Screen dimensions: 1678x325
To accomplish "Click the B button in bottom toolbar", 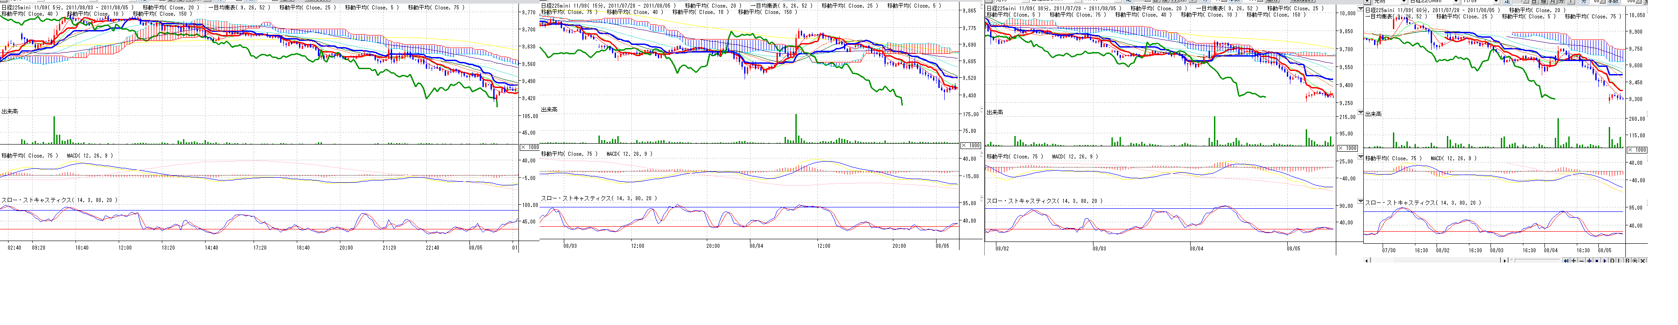I will coord(1627,261).
